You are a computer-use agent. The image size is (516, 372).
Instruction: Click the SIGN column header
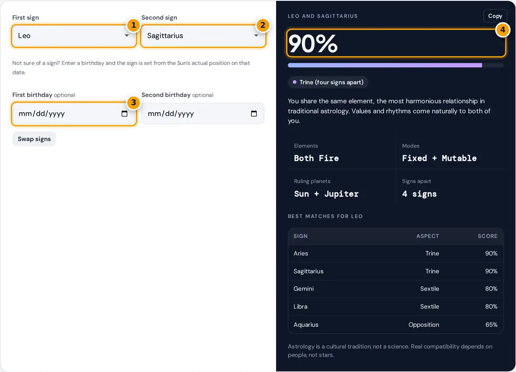tap(301, 236)
